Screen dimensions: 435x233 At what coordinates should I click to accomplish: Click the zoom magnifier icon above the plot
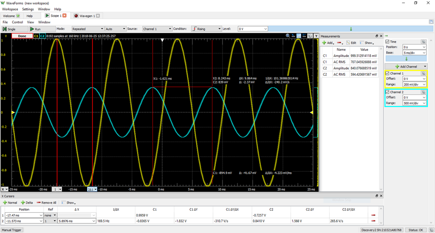click(x=288, y=36)
